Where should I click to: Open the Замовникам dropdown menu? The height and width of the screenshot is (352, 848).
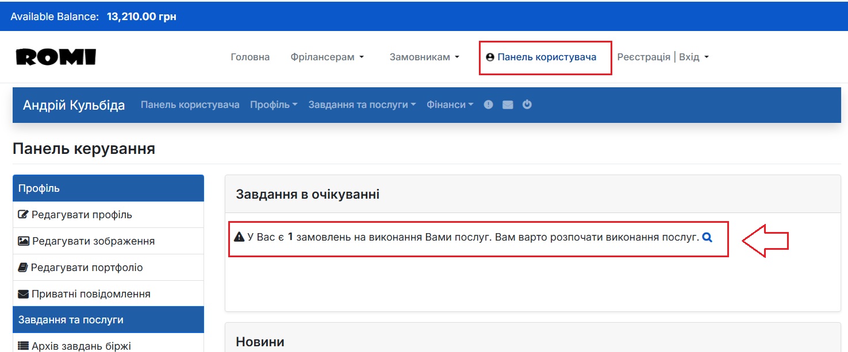421,56
